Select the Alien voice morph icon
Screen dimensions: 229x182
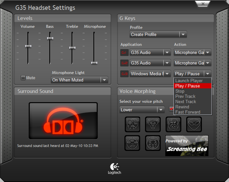[194, 124]
